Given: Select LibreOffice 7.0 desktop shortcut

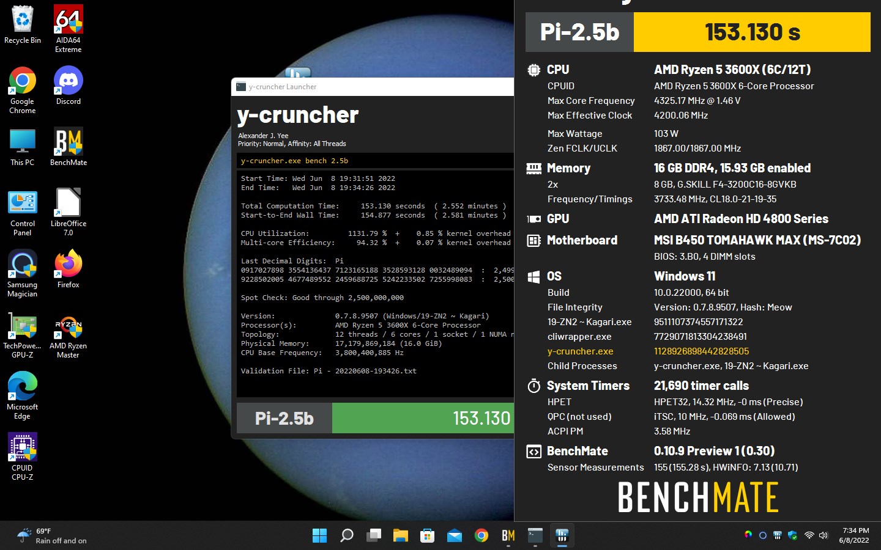Looking at the screenshot, I should click(69, 213).
